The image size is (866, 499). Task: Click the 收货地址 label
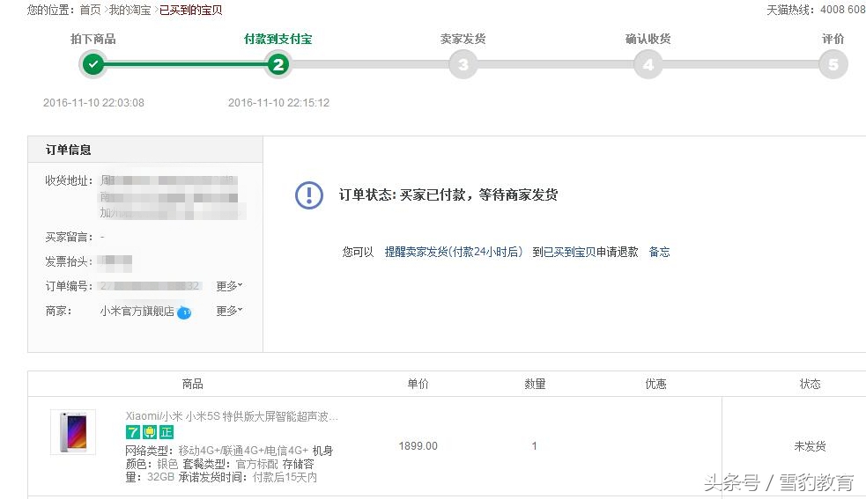[69, 180]
